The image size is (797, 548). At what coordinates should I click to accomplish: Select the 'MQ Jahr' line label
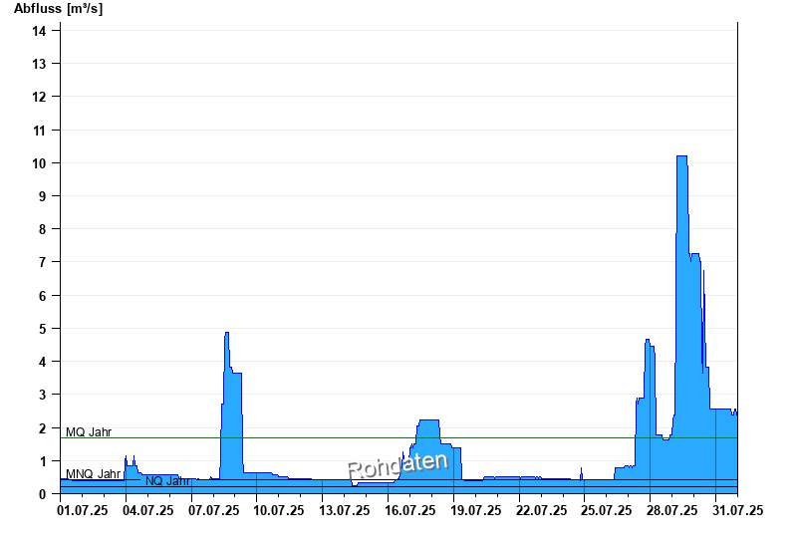coord(89,432)
